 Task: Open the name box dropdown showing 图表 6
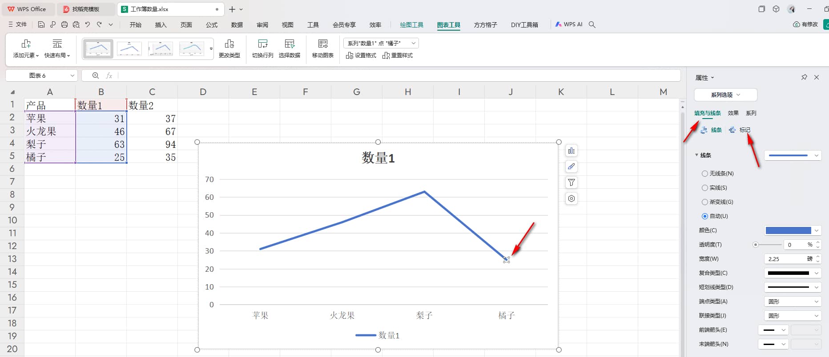[72, 76]
